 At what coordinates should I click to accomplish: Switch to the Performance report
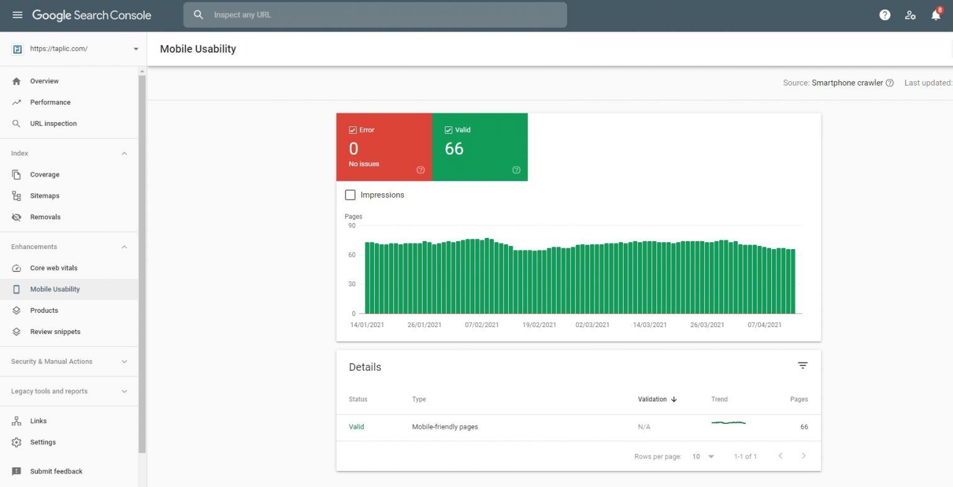click(50, 102)
